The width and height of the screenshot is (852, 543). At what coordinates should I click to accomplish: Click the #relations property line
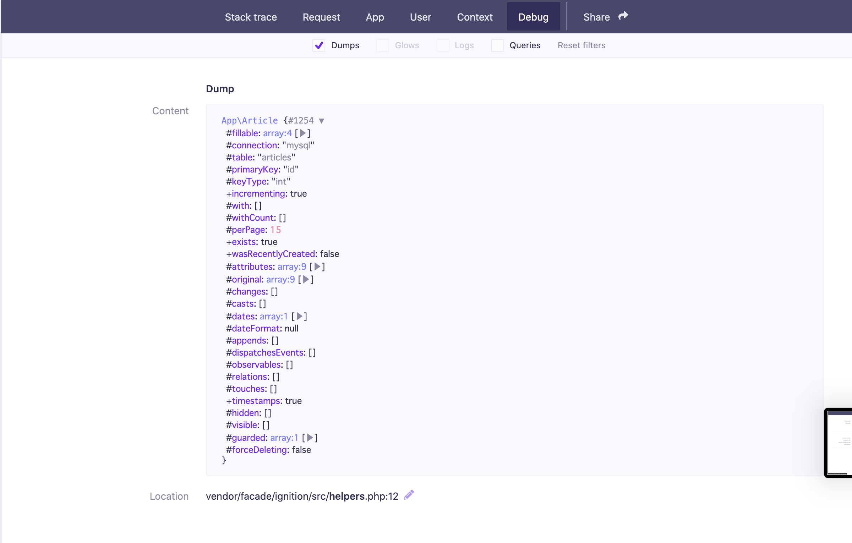tap(253, 377)
